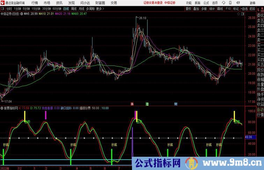Click the 复权 button
264x170 pixels.
pyautogui.click(x=189, y=9)
